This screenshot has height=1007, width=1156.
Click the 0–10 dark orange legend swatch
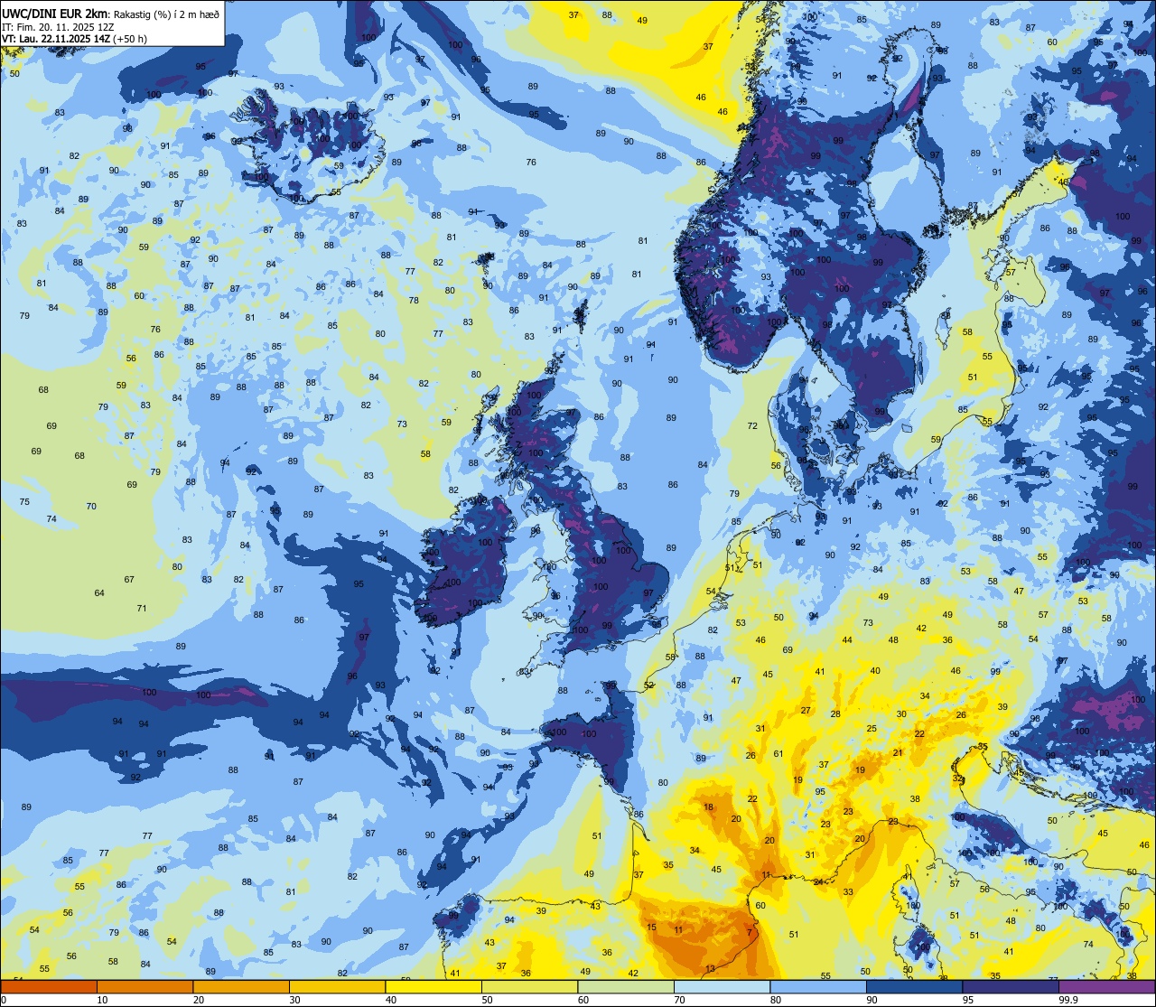(49, 986)
